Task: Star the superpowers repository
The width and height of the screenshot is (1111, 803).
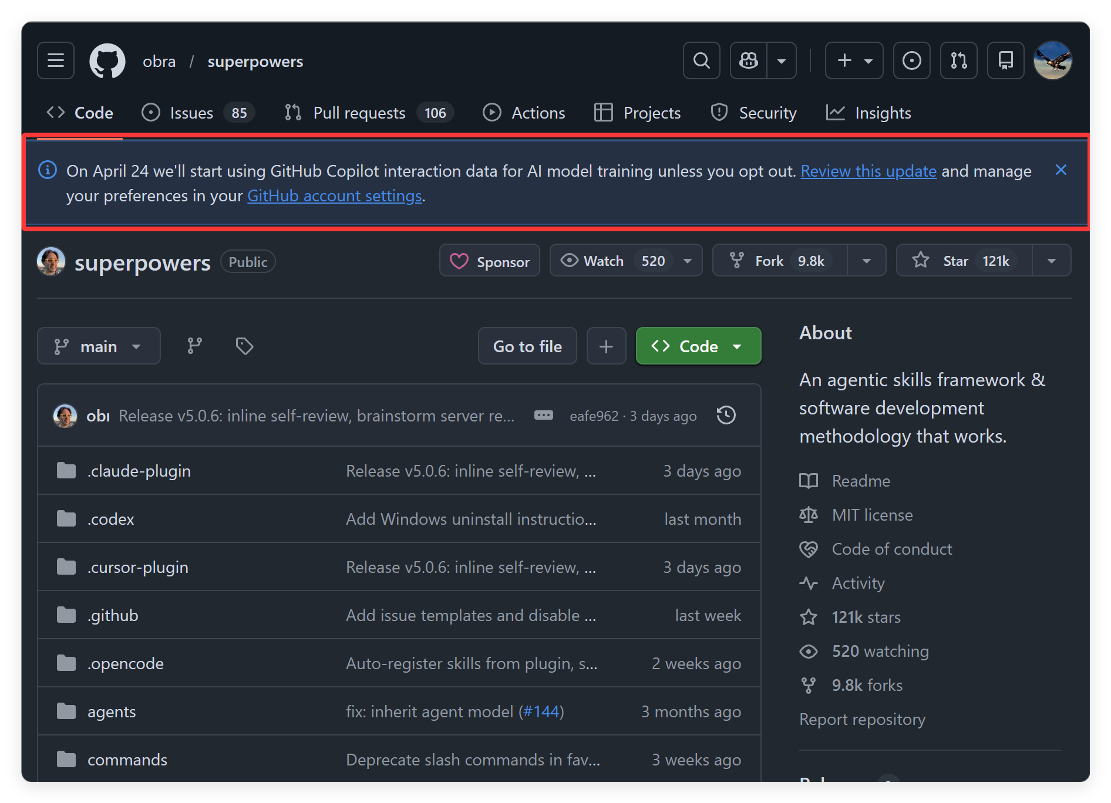Action: [x=964, y=261]
